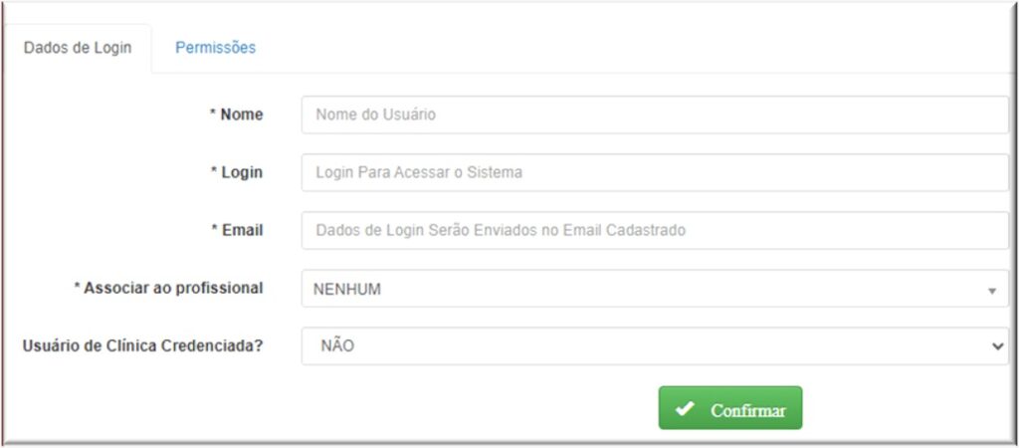
Task: Click into the Email input field
Action: pyautogui.click(x=655, y=230)
